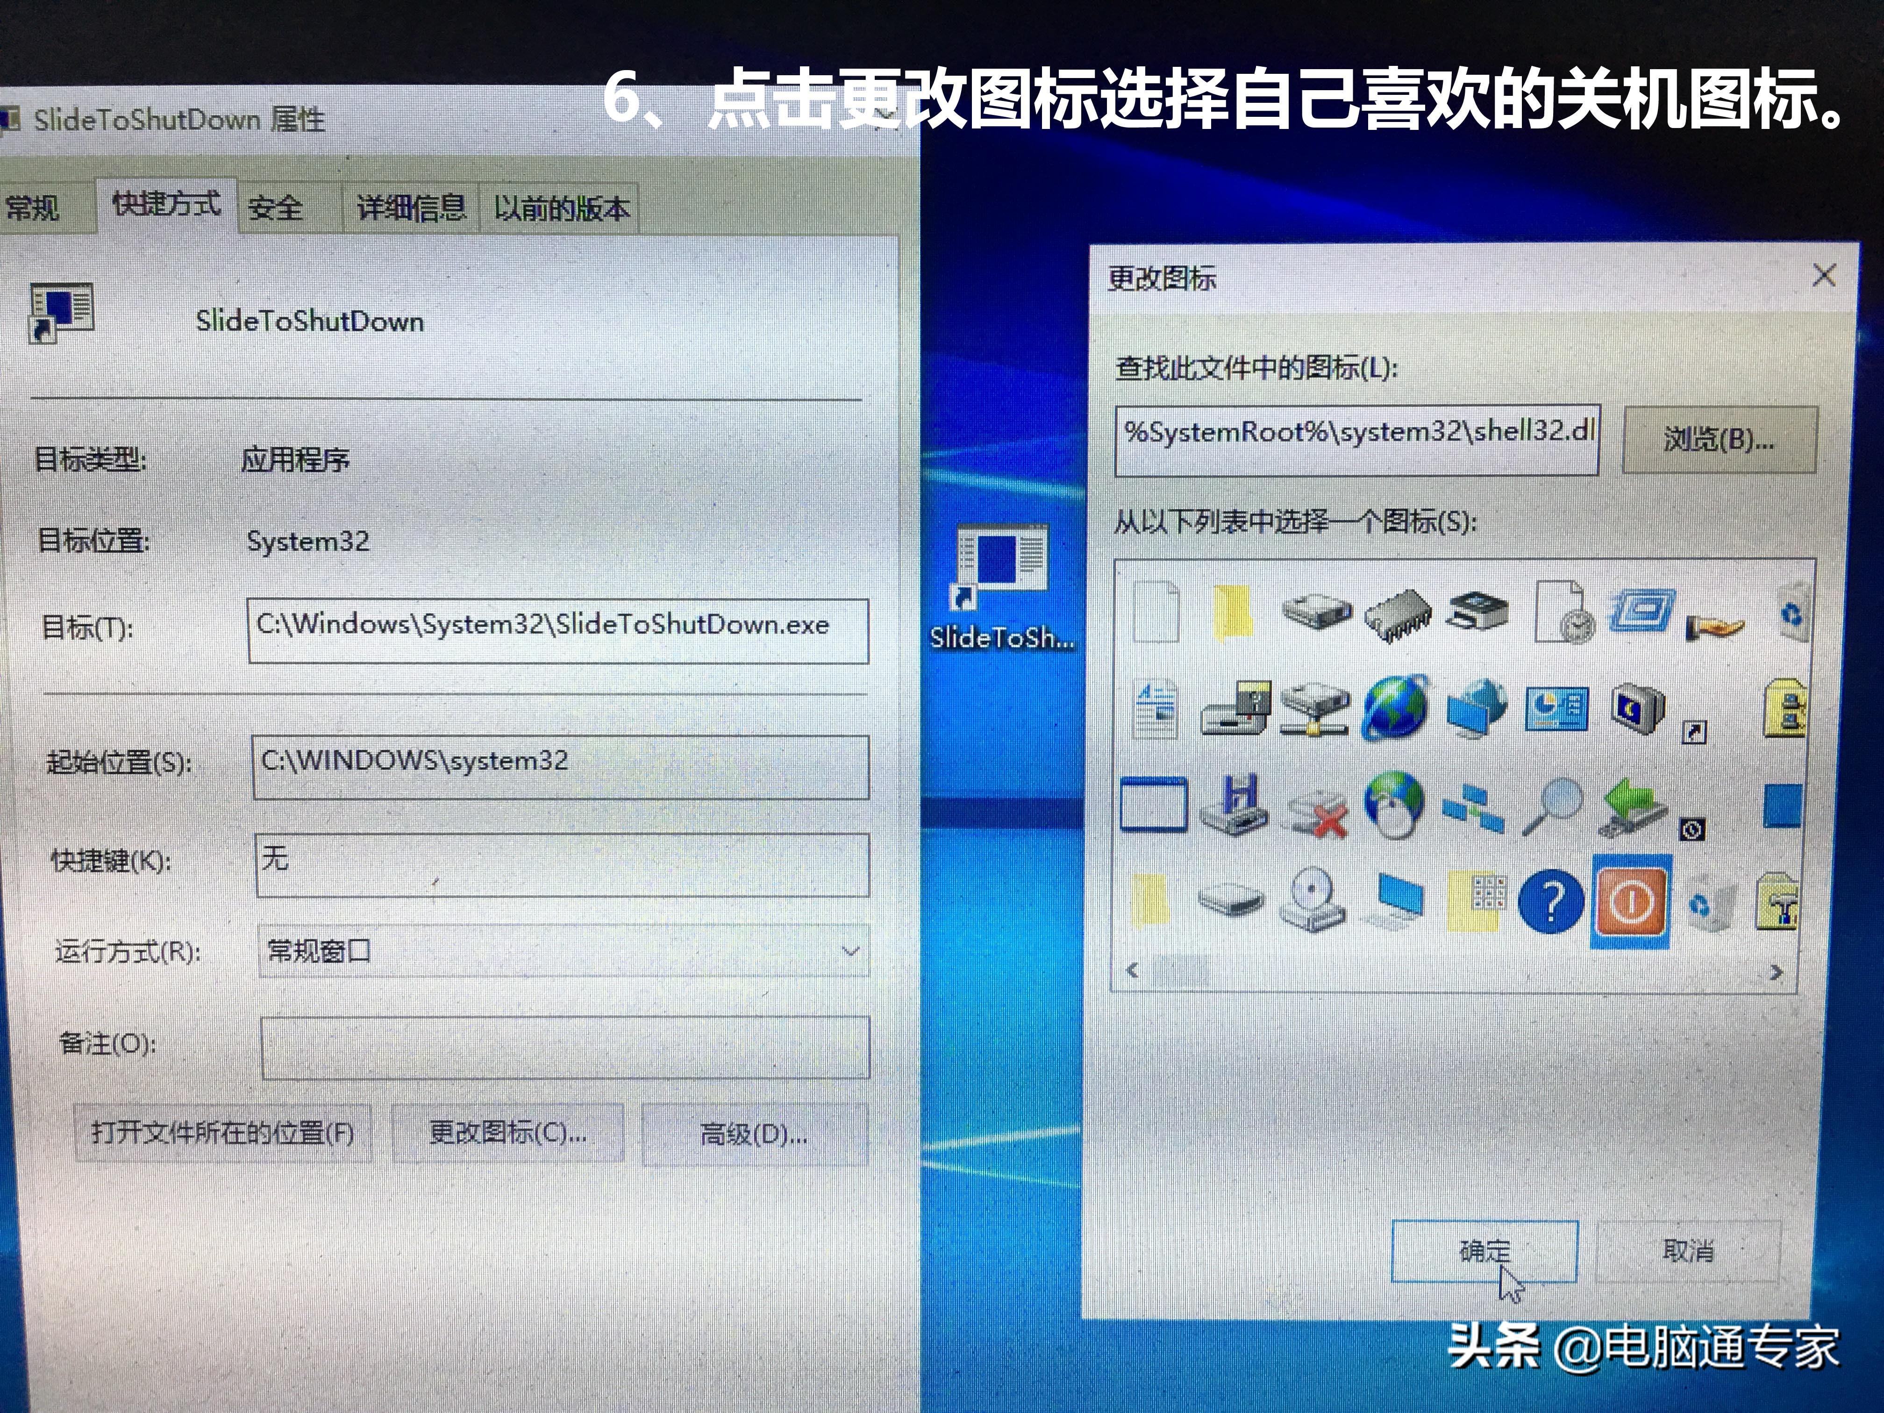Select the drive with floppy disk icon

(x=1236, y=709)
